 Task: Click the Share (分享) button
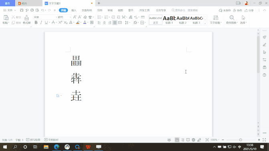[x=249, y=10]
